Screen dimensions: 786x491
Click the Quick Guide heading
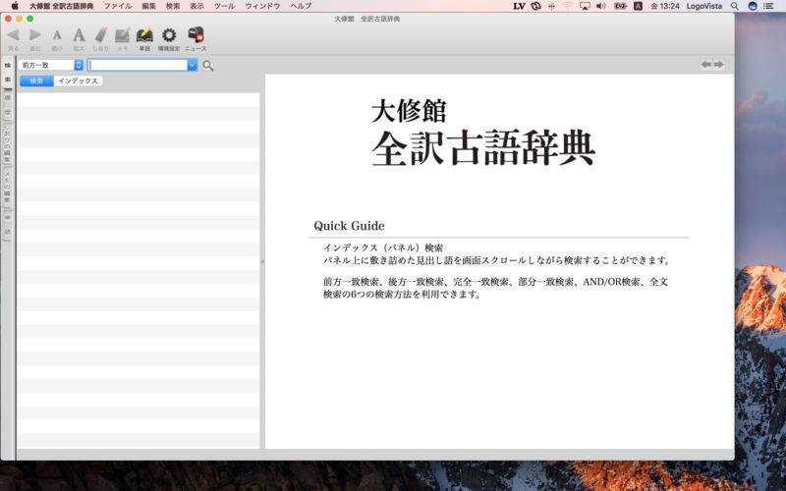pyautogui.click(x=349, y=226)
